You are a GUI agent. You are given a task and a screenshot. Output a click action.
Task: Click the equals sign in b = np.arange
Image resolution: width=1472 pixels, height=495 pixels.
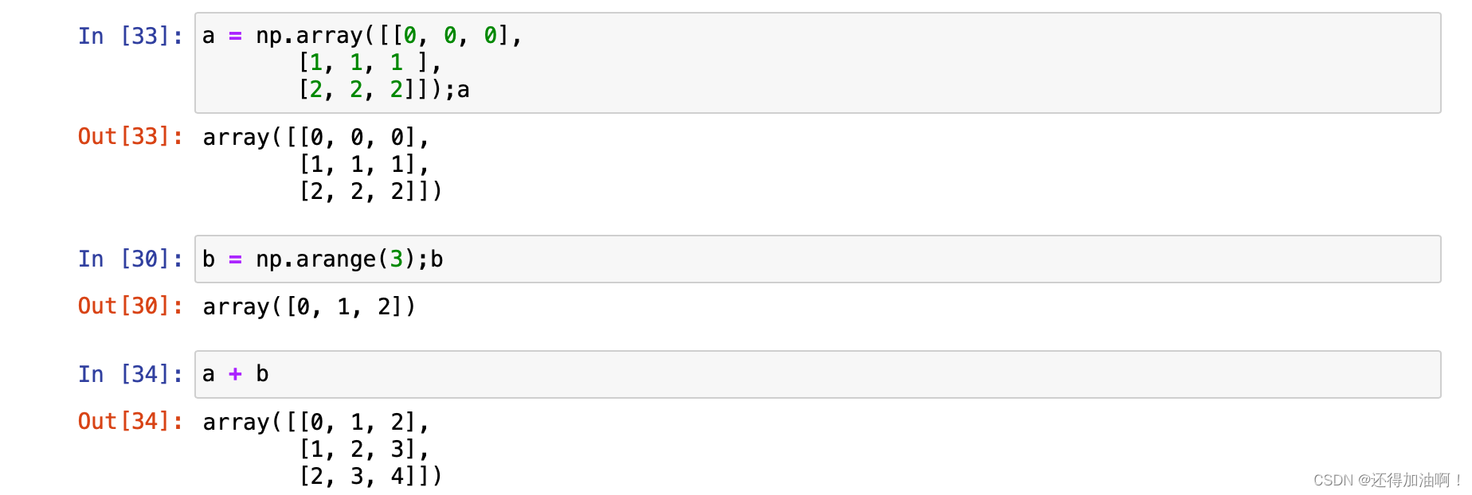coord(235,259)
